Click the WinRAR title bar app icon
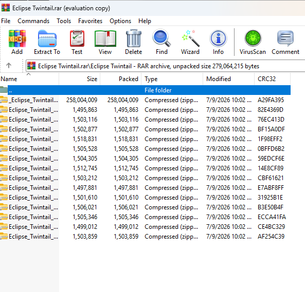 click(x=6, y=7)
